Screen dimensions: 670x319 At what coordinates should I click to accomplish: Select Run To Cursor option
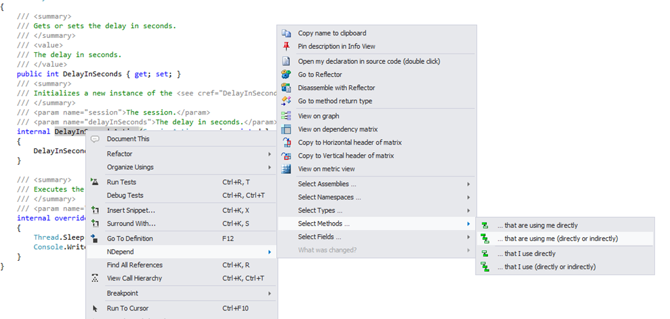128,308
